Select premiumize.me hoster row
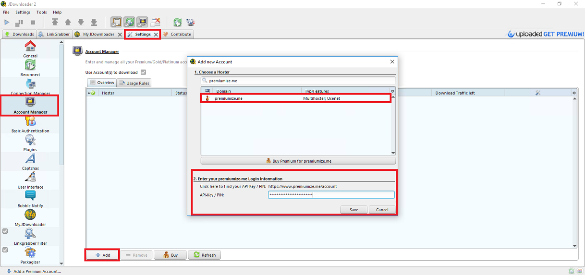585x275 pixels. click(x=295, y=98)
